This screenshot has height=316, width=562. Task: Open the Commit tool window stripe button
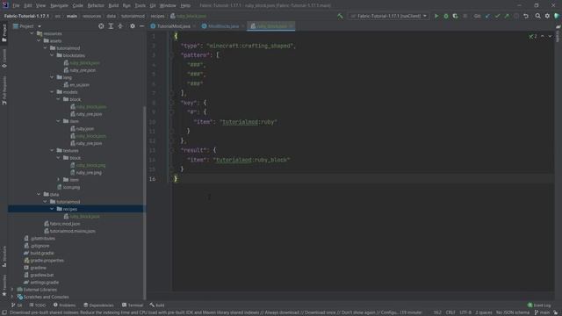pos(4,59)
